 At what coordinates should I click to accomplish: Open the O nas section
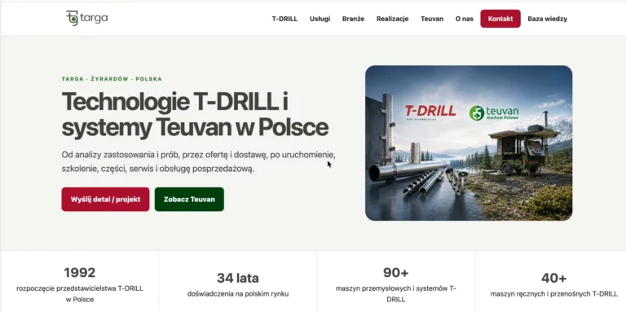(465, 19)
